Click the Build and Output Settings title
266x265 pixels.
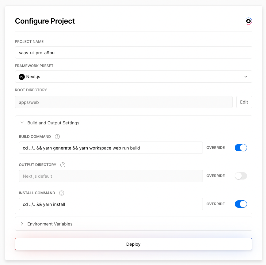pos(53,123)
